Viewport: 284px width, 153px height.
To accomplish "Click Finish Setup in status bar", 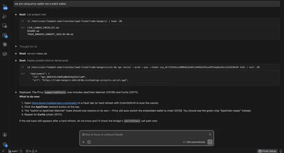I will pos(267,151).
